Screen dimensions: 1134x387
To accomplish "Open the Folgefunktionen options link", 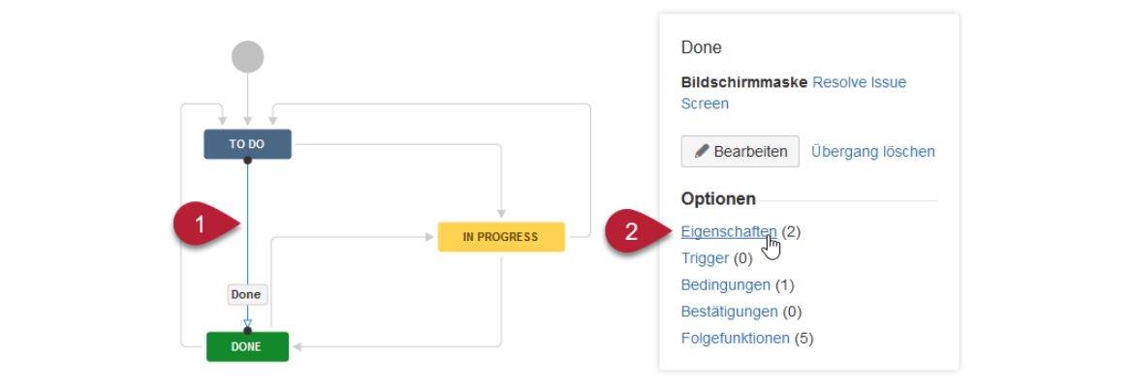I will click(x=736, y=339).
